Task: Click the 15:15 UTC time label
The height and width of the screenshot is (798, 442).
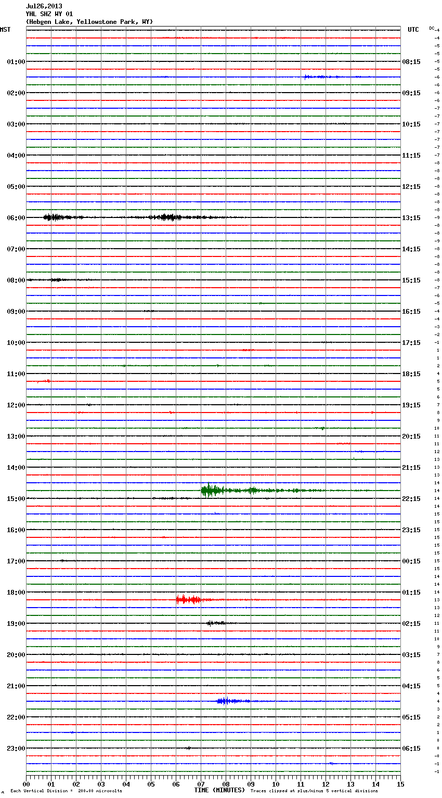Action: (x=411, y=280)
